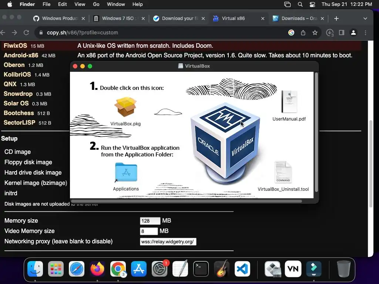The image size is (379, 284).
Task: Open the Applications folder shortcut
Action: [x=126, y=172]
